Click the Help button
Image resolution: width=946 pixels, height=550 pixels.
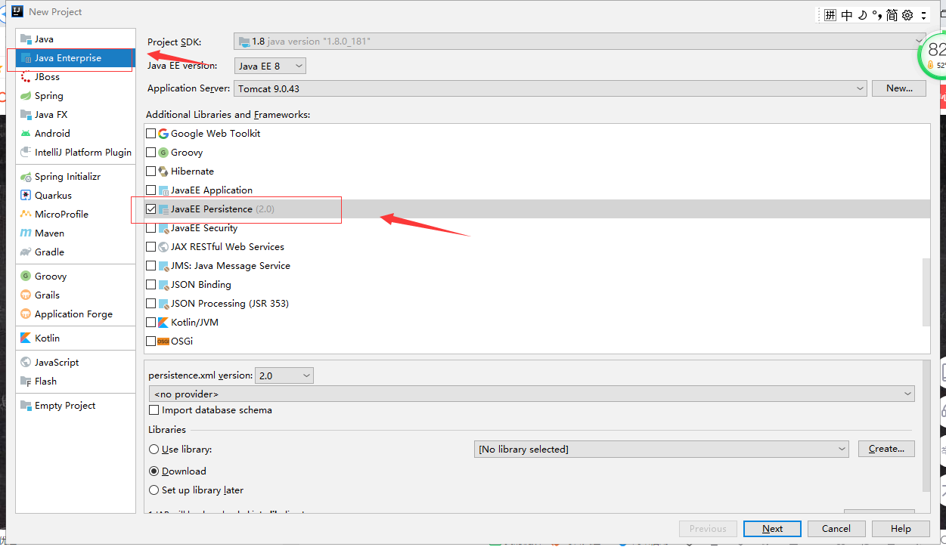(901, 528)
